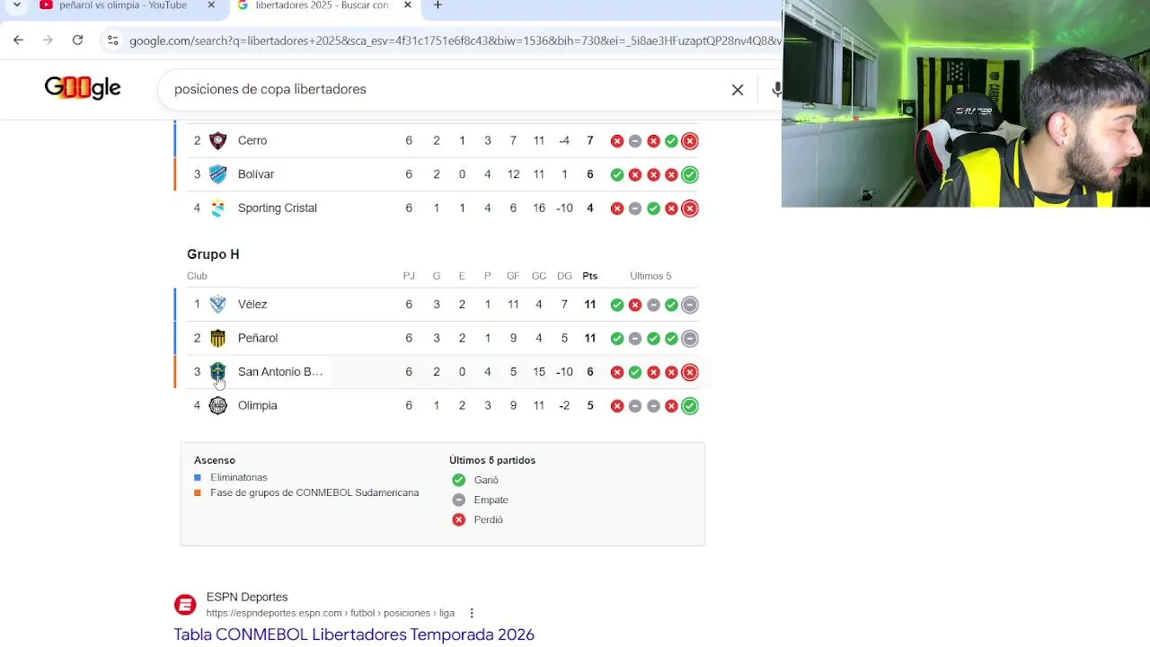Open Sporting Cristal team crest

(x=217, y=208)
